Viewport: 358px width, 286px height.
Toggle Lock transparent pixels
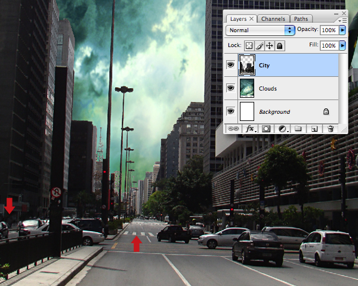(x=249, y=46)
